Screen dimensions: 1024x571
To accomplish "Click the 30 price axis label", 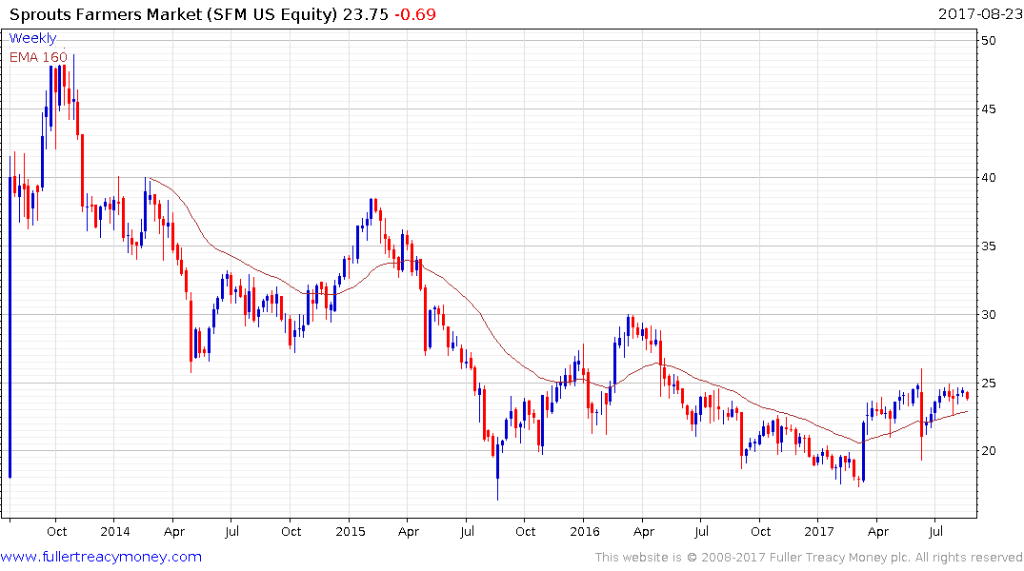I will click(x=989, y=315).
